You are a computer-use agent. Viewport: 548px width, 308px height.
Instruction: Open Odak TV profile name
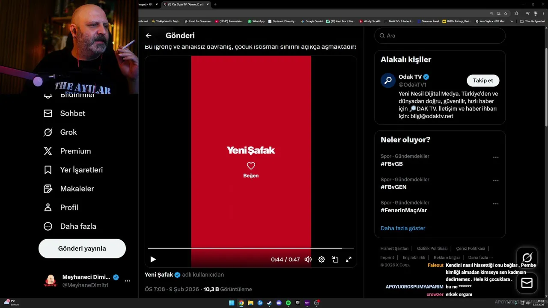click(x=410, y=77)
